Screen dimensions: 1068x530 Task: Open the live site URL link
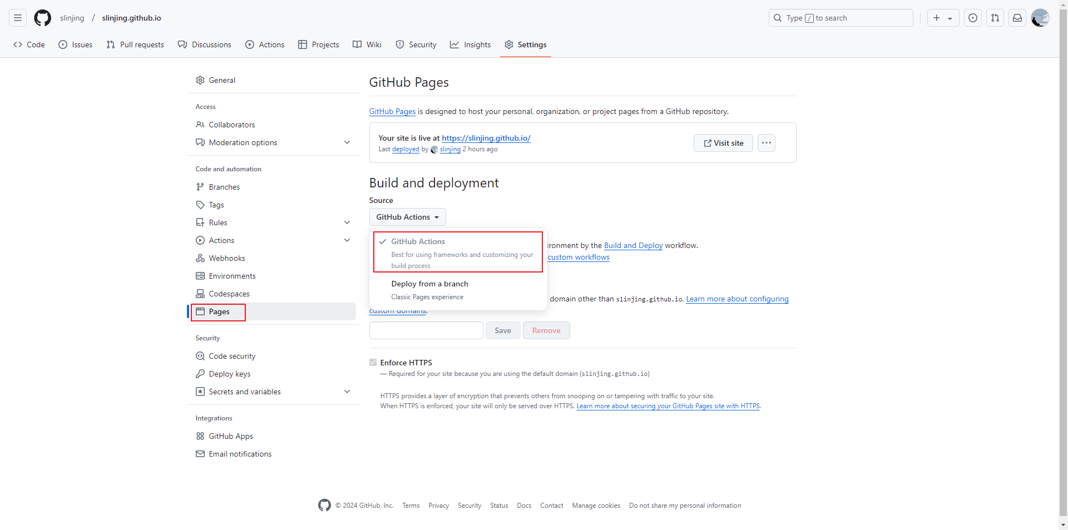click(x=486, y=138)
